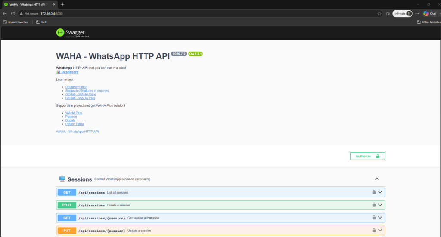Click lock icon on Get session information row
Screen dimensions: 441x237
tap(374, 217)
